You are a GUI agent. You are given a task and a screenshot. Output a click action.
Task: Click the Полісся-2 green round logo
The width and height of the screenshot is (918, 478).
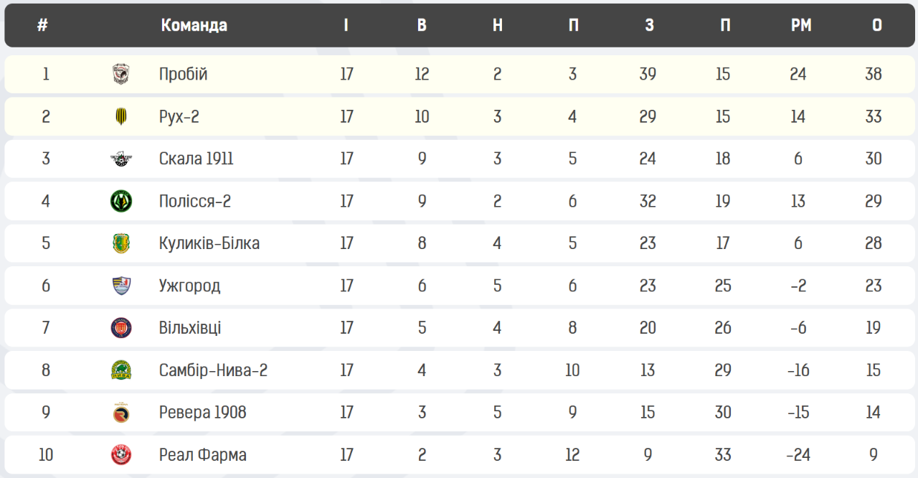tap(121, 201)
